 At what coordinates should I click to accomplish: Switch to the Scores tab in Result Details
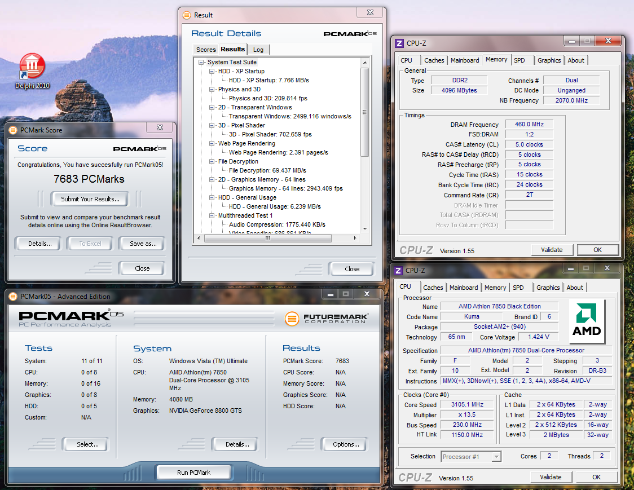pyautogui.click(x=206, y=50)
